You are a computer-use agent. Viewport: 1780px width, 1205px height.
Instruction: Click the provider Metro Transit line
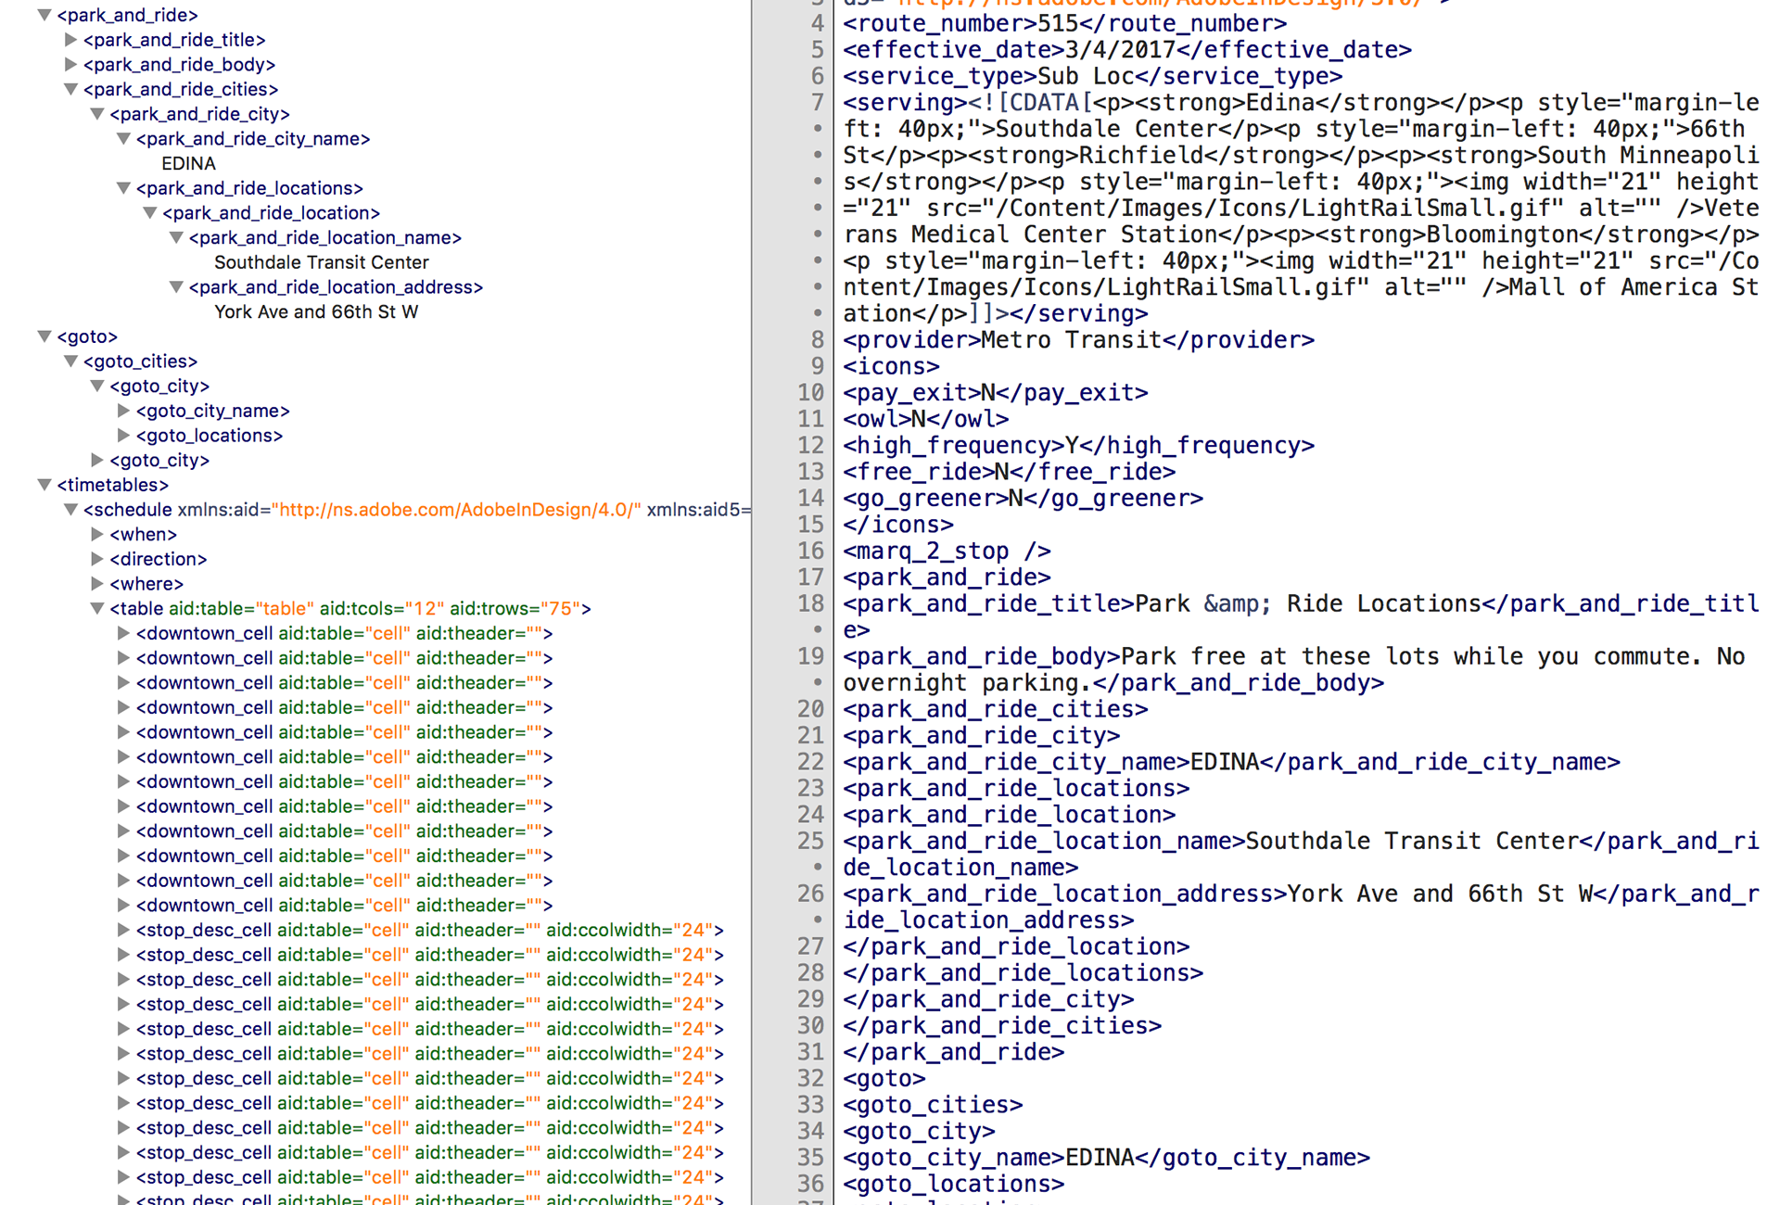point(1077,340)
